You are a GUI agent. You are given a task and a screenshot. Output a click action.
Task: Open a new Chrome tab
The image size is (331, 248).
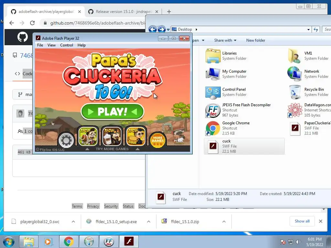(169, 12)
